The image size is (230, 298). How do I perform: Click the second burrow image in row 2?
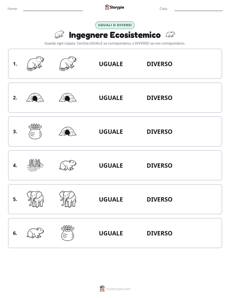[68, 98]
